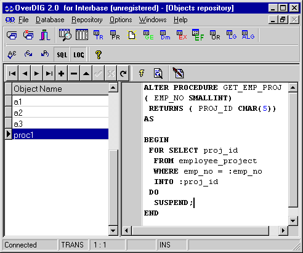Open the Repository menu

point(87,20)
